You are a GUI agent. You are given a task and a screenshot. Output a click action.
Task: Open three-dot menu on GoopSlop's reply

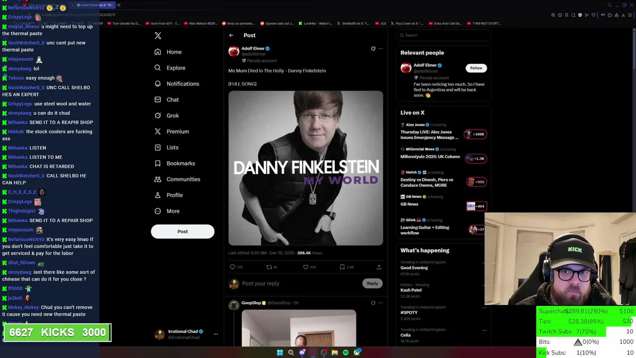tap(381, 302)
